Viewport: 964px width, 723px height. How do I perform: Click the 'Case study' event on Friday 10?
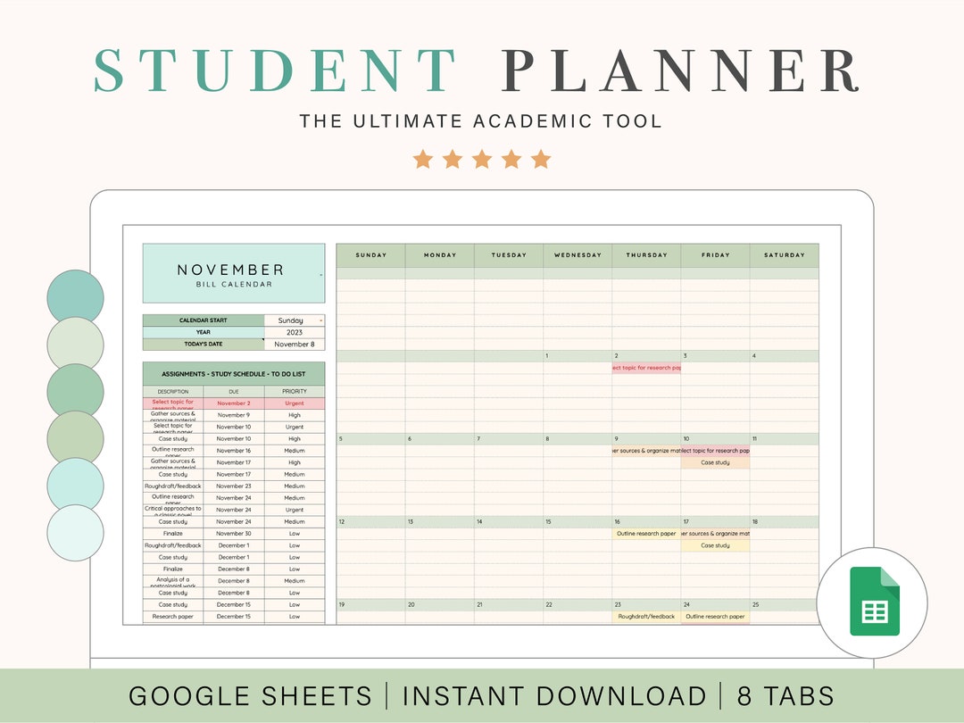coord(715,462)
